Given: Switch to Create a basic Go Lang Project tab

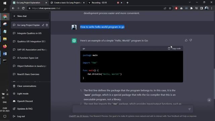Looking at the screenshot, I should pyautogui.click(x=68, y=3).
